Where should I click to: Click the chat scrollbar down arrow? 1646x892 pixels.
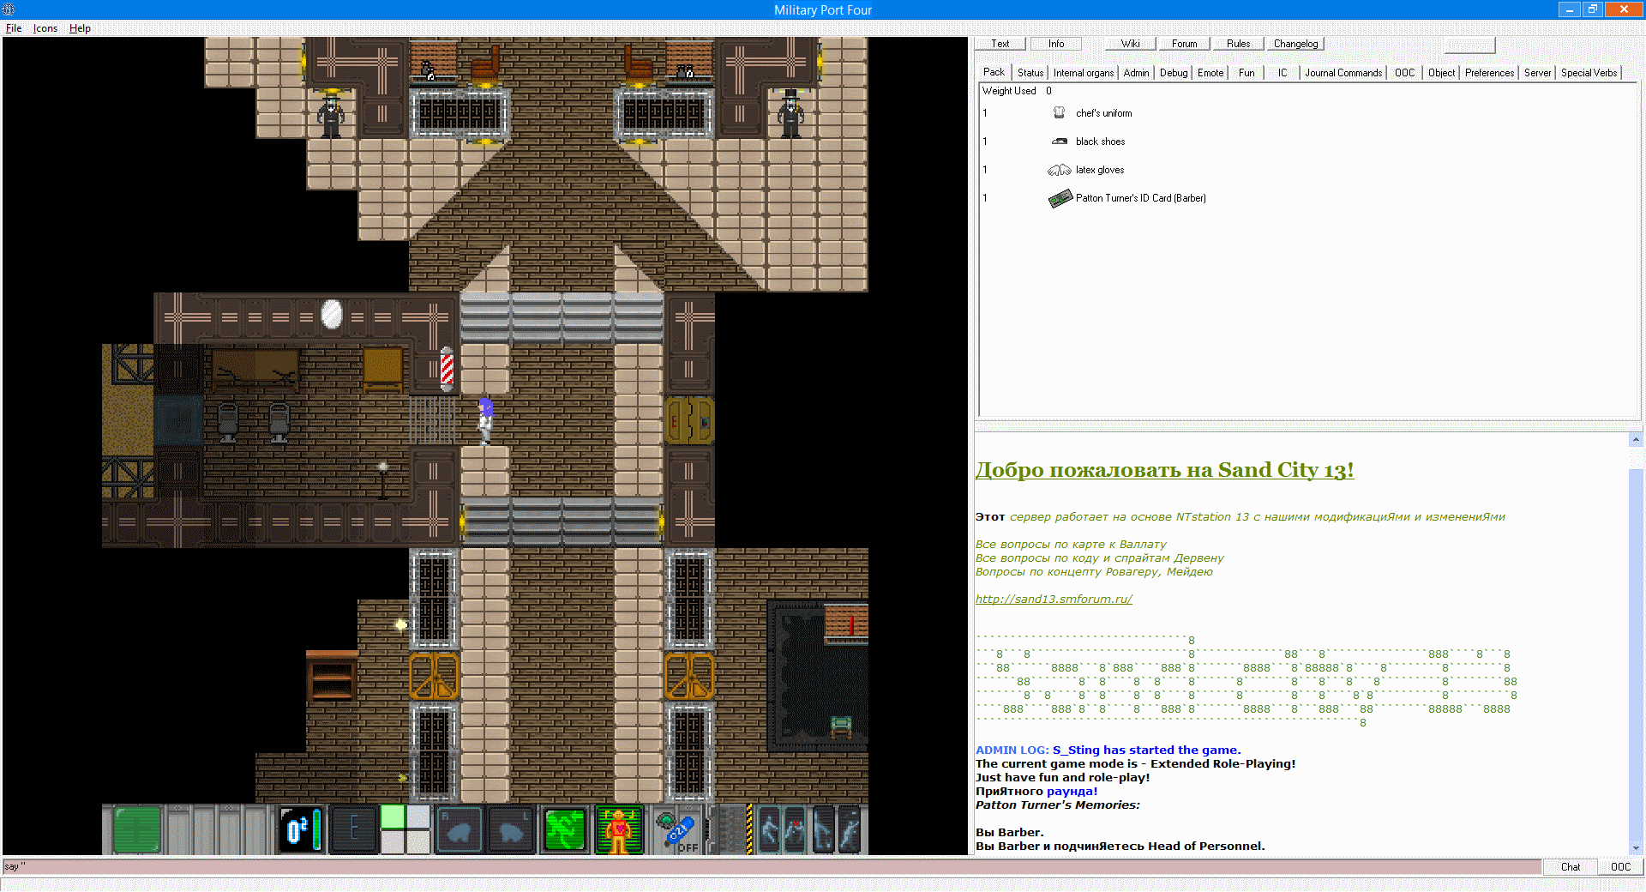pos(1636,847)
